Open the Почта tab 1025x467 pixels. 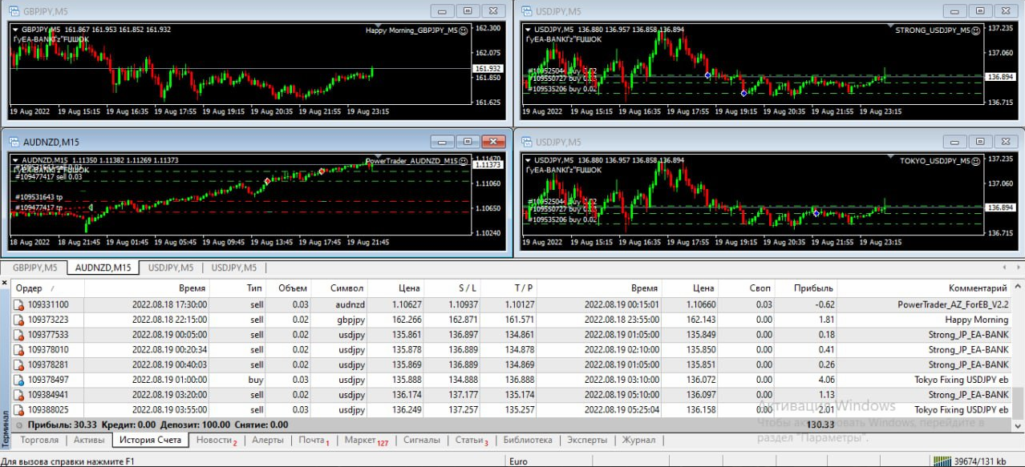[x=314, y=440]
